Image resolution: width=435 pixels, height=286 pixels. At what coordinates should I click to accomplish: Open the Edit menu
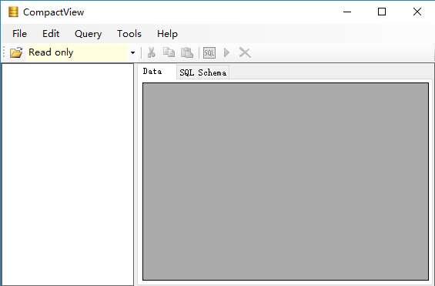click(x=51, y=34)
